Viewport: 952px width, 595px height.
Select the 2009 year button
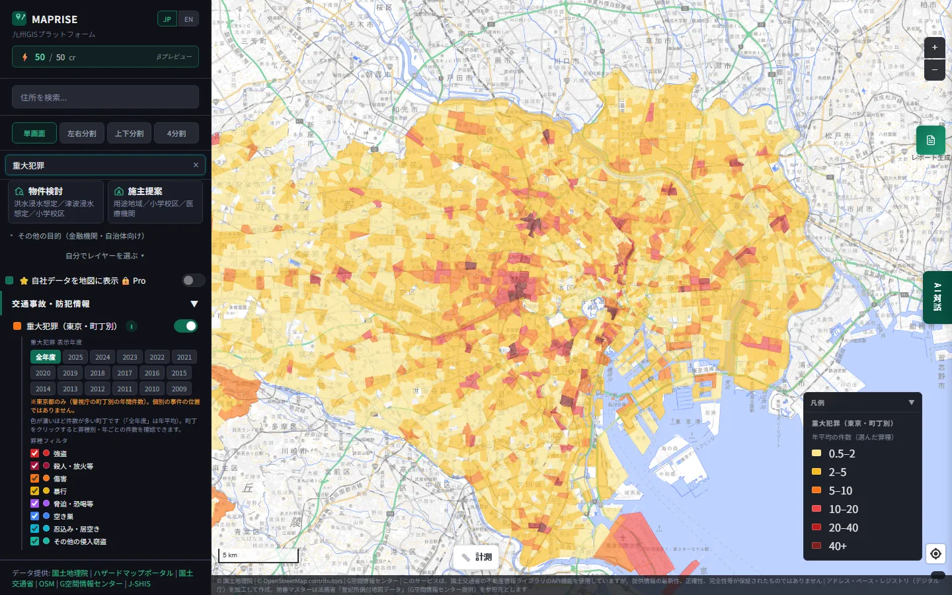[179, 389]
